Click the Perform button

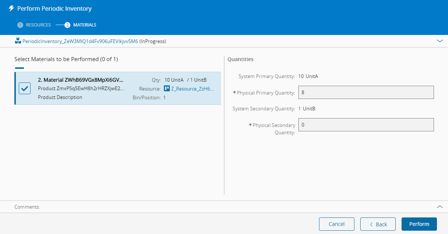tap(419, 224)
